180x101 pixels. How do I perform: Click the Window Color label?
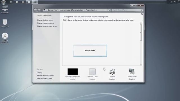click(x=93, y=76)
